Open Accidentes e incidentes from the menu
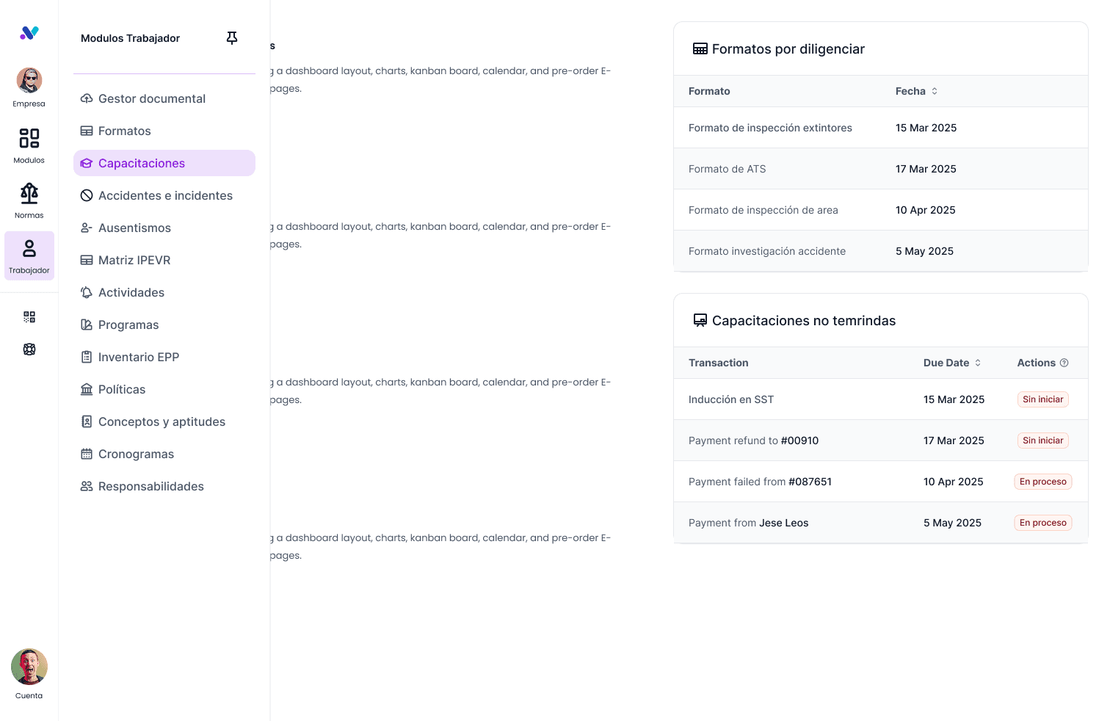The height and width of the screenshot is (721, 1110). [165, 195]
